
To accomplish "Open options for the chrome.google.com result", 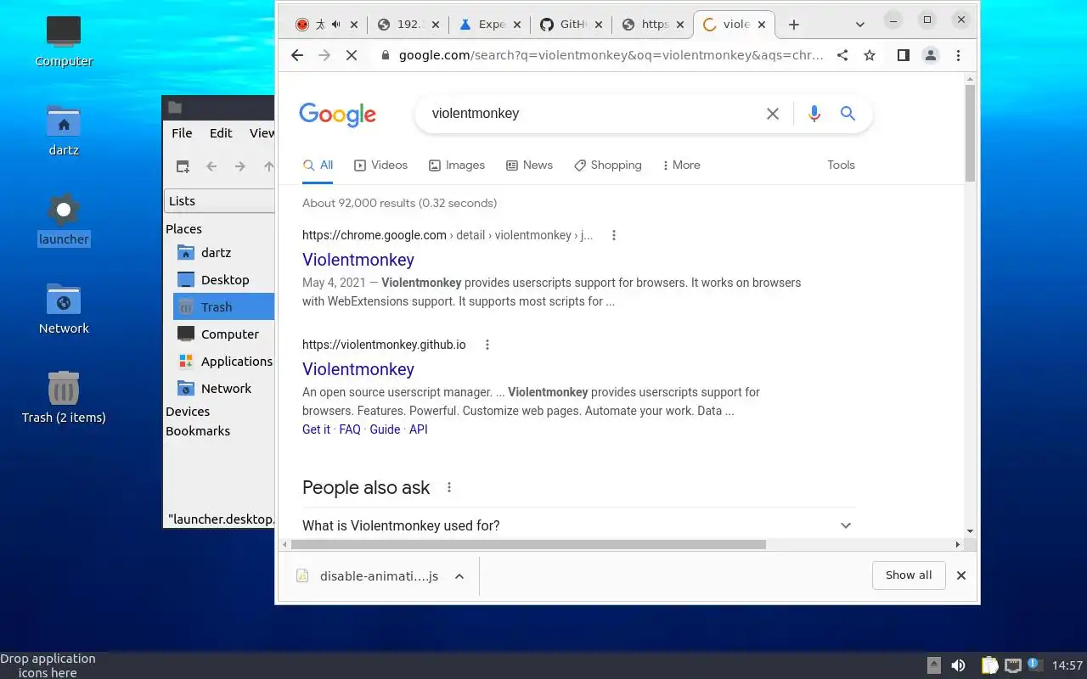I will tap(614, 235).
